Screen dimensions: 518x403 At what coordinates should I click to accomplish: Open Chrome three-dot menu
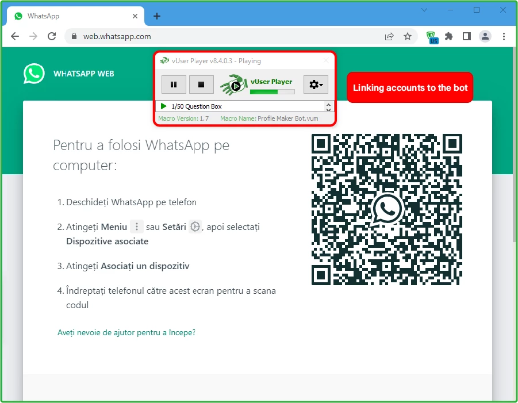[x=504, y=36]
